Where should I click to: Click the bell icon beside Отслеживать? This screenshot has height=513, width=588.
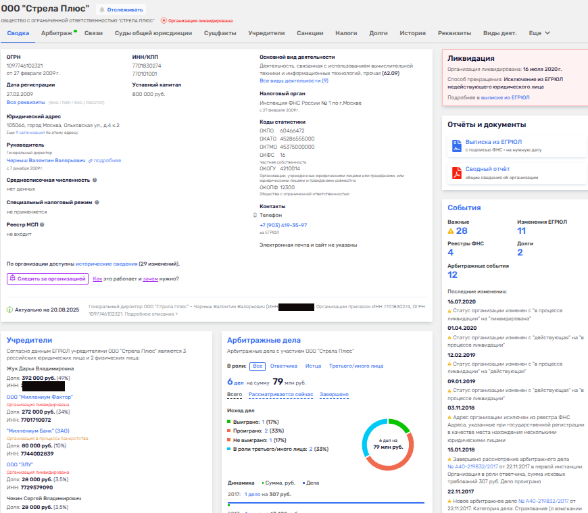tap(103, 10)
